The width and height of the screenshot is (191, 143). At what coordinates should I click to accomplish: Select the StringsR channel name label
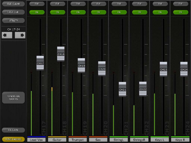(x=139, y=140)
